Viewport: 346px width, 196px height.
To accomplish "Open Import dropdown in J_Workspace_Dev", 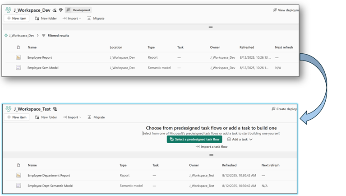I will pos(72,19).
